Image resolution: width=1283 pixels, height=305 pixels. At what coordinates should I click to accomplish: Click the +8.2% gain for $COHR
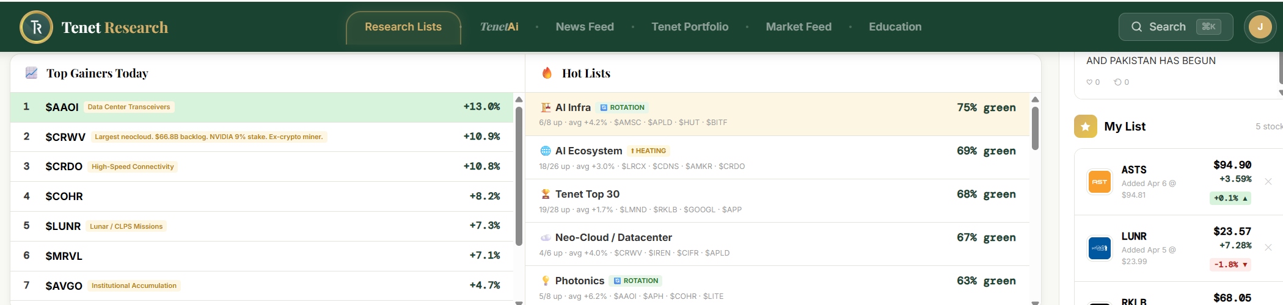pyautogui.click(x=484, y=196)
